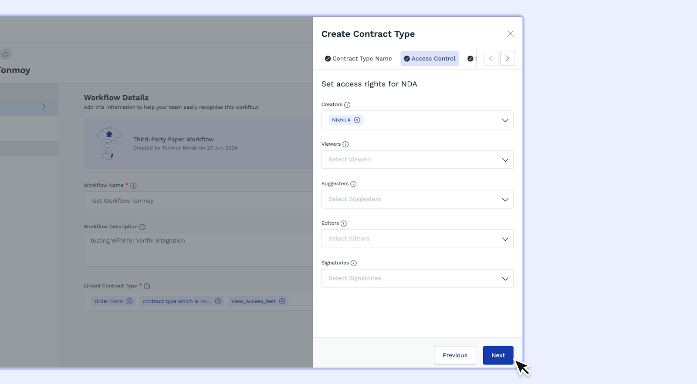Open the Select Signatories dropdown
Viewport: 697px width, 384px height.
point(505,279)
